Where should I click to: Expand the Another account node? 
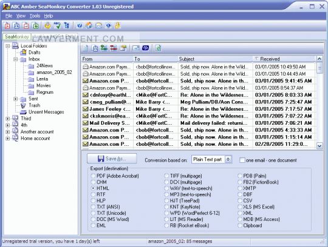[8, 132]
